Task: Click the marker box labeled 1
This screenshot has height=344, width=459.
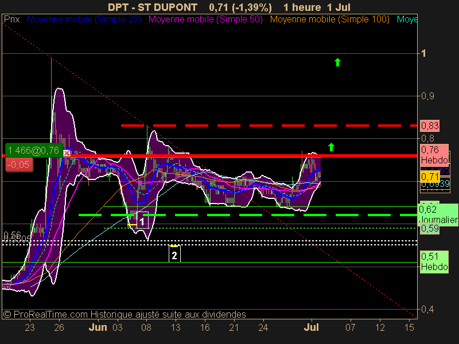Action: pyautogui.click(x=142, y=221)
